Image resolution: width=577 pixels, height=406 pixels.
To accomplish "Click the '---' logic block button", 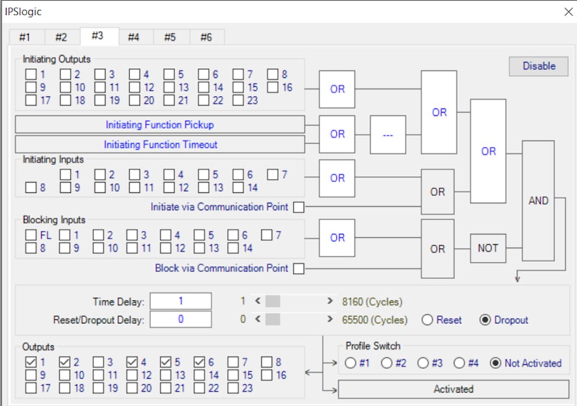I will pyautogui.click(x=388, y=135).
